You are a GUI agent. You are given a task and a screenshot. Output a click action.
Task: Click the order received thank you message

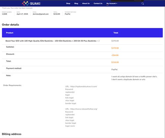(17, 8)
